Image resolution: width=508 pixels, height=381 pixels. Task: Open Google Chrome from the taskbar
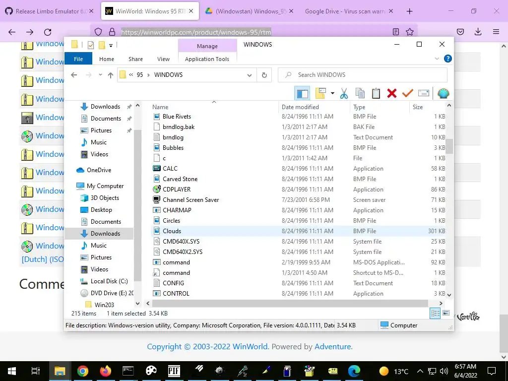(x=83, y=371)
